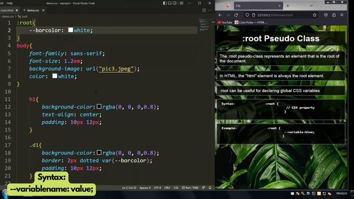Click the tracking protection shield icon
Image resolution: width=354 pixels, height=199 pixels.
click(247, 15)
